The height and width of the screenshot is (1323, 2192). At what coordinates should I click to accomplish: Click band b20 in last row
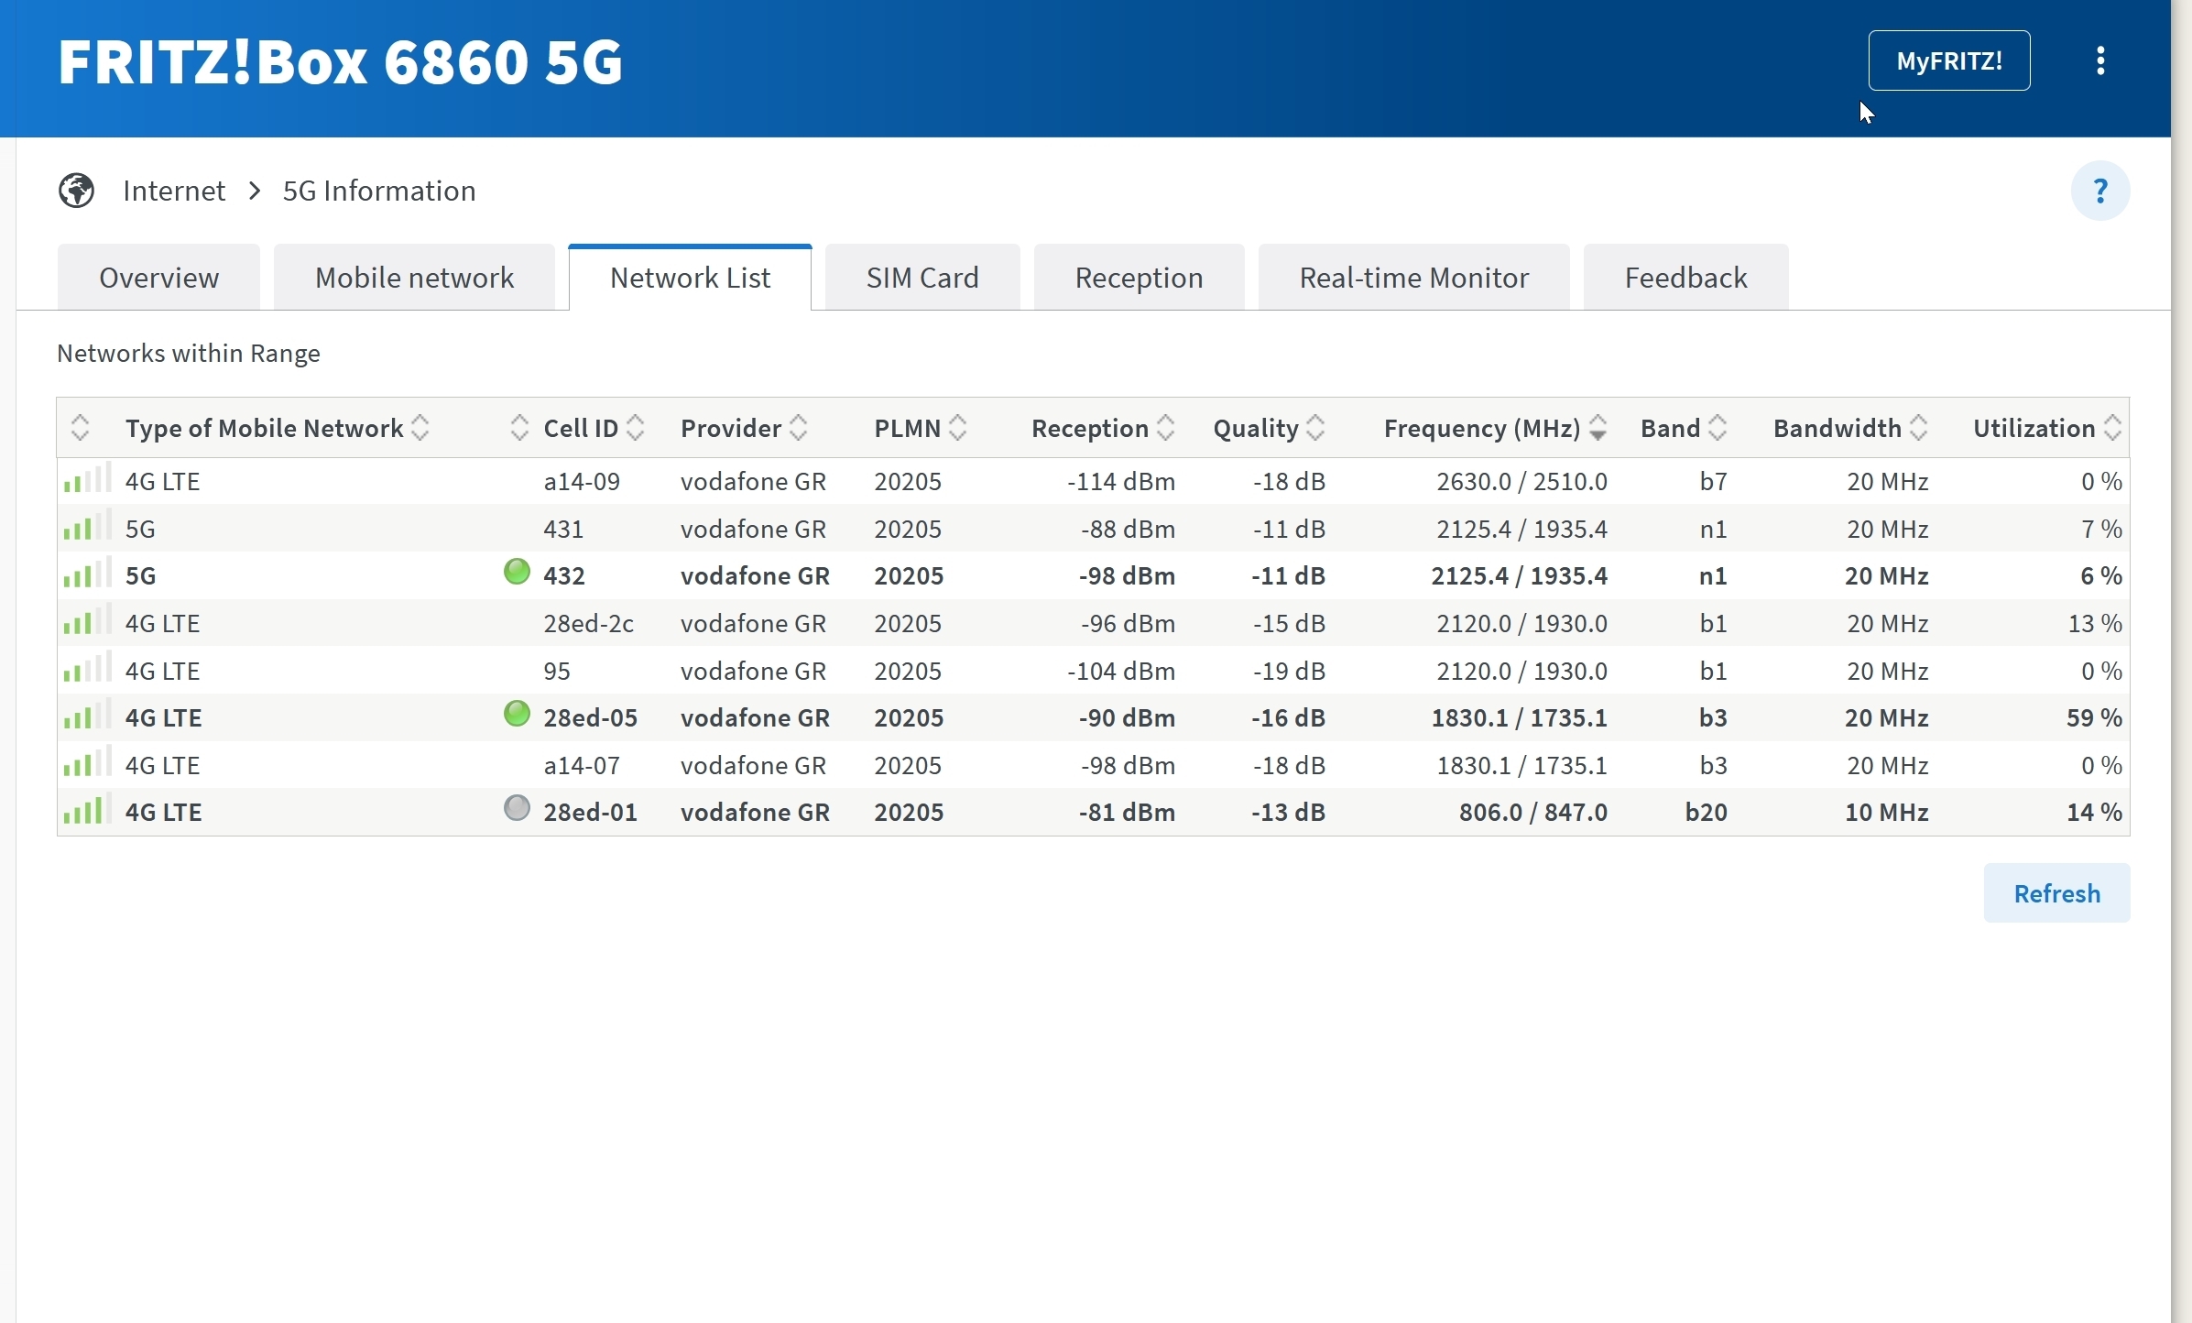pyautogui.click(x=1707, y=812)
